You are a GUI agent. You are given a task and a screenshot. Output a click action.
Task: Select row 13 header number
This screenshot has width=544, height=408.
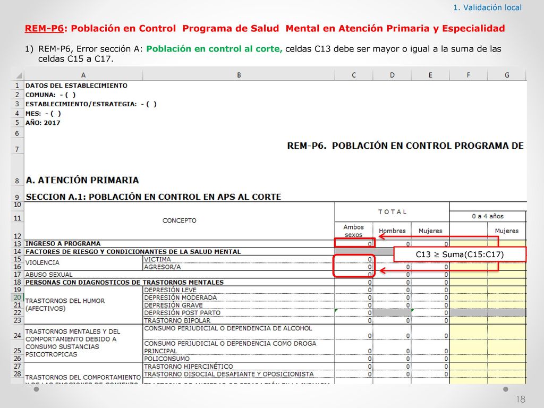[x=18, y=243]
